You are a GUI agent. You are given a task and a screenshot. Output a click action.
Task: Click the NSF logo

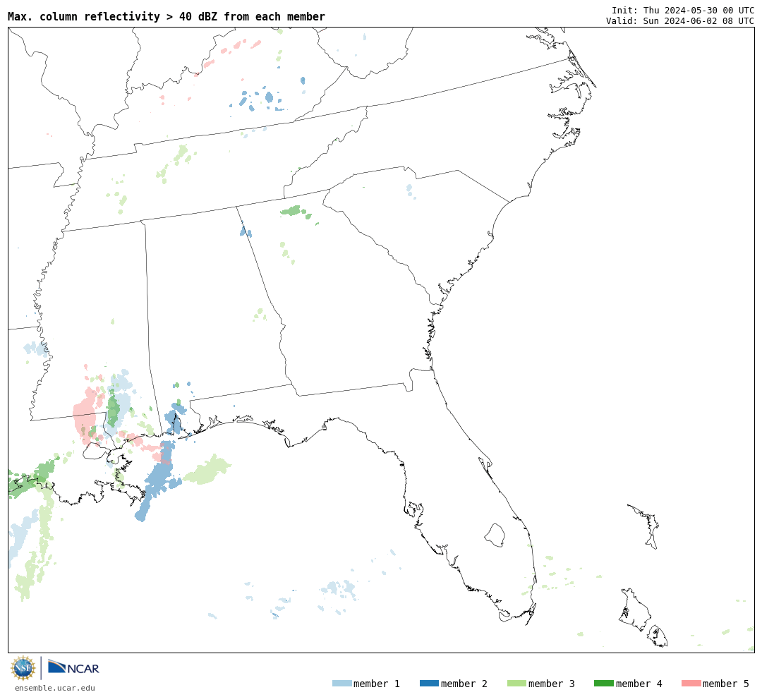pyautogui.click(x=23, y=668)
